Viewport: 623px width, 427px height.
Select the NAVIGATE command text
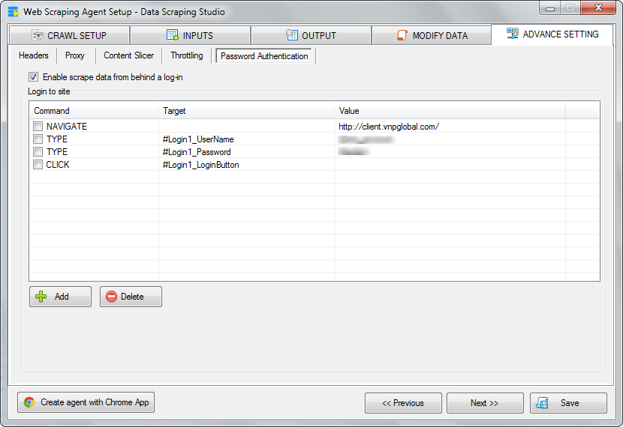pos(67,127)
